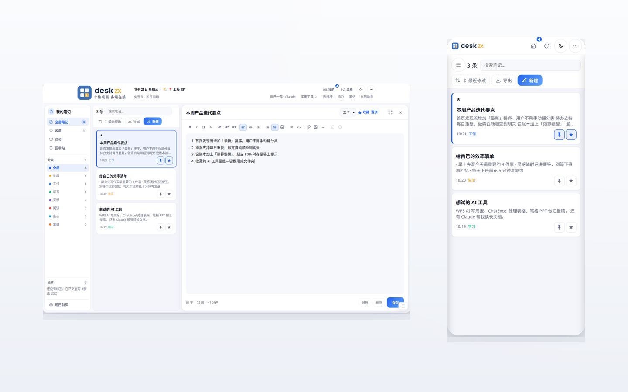This screenshot has height=392, width=628.
Task: Open the home icon in the mobile window
Action: coord(533,46)
